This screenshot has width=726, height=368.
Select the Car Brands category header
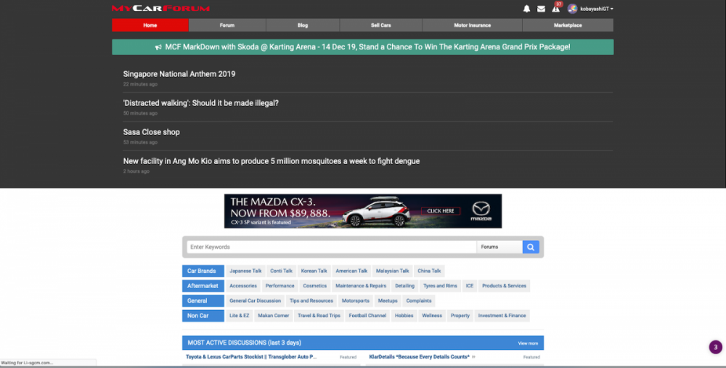click(203, 271)
